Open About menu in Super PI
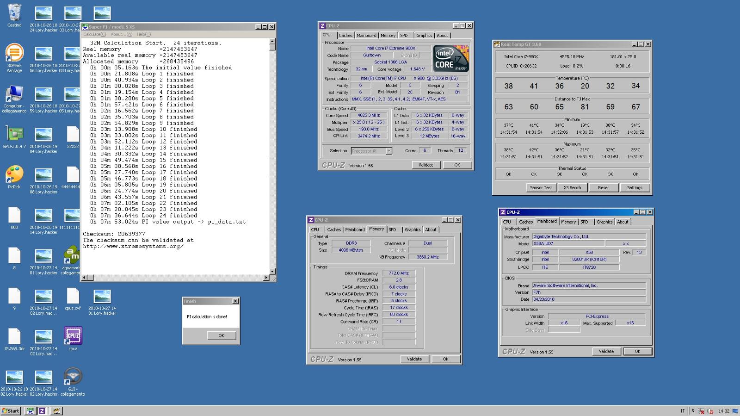Viewport: 740px width, 416px height. (121, 34)
